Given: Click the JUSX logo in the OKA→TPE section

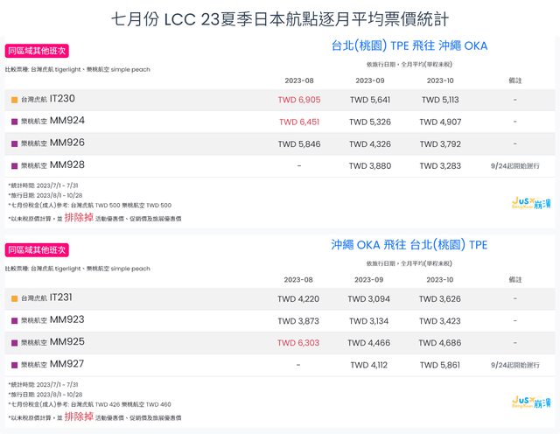Looking at the screenshot, I should click(531, 402).
